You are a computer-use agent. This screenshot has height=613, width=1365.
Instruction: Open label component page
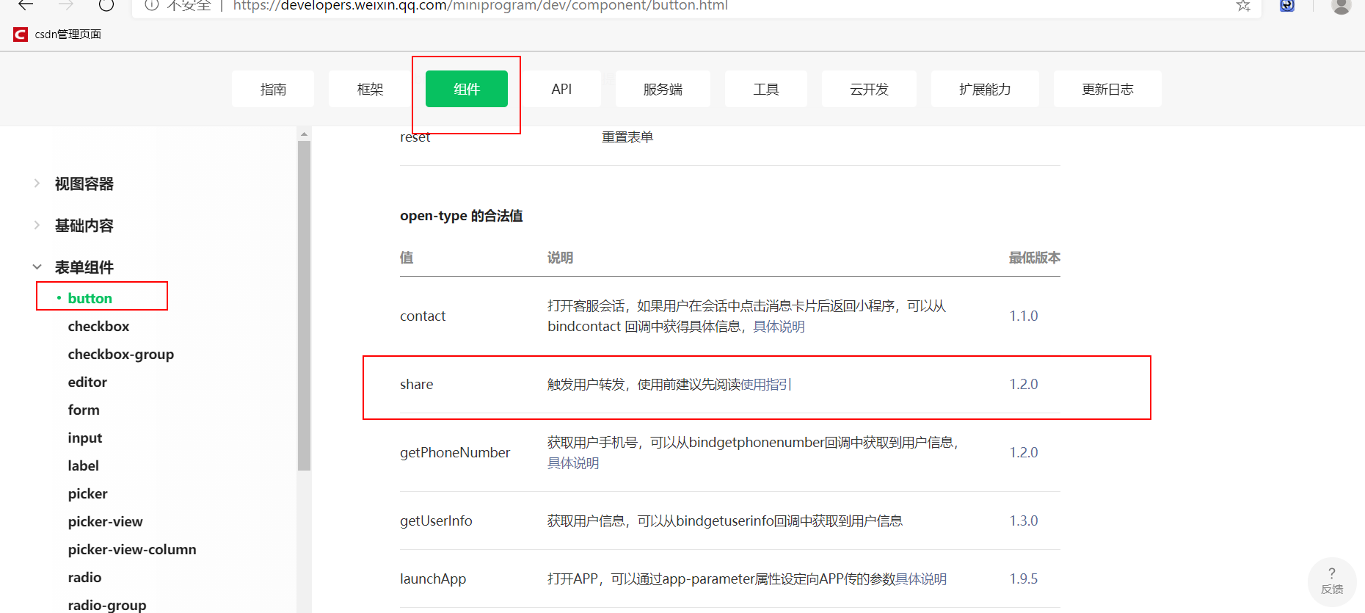(x=83, y=465)
